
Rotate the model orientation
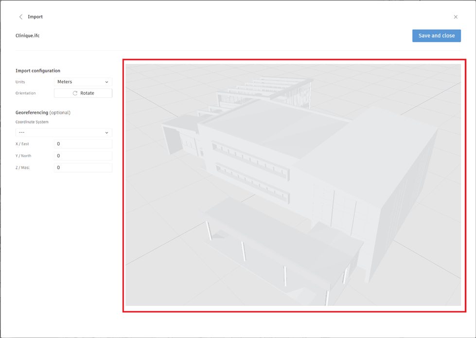pos(83,93)
